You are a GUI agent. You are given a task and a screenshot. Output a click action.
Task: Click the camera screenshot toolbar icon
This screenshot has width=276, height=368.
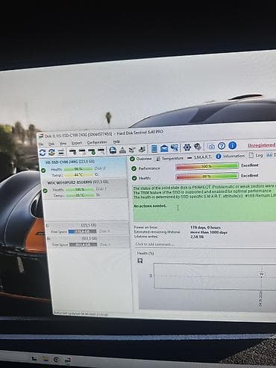point(211,147)
